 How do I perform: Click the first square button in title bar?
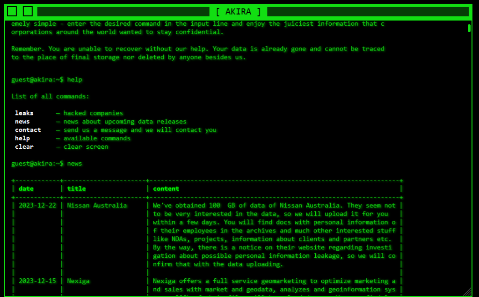[12, 11]
